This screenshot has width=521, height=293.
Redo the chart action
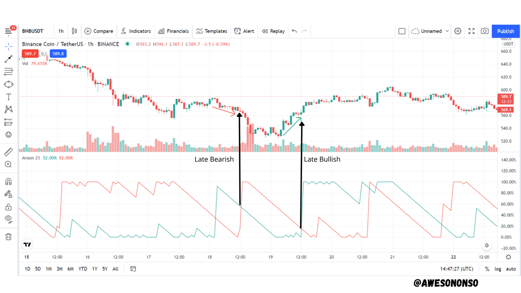[304, 31]
